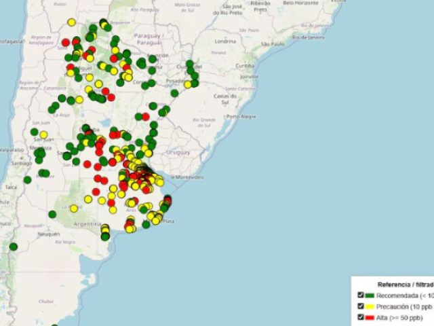Click the Uruguay country label
This screenshot has width=434, height=326.
(x=178, y=152)
